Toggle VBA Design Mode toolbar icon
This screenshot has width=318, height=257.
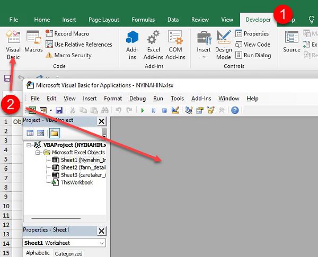pyautogui.click(x=175, y=110)
